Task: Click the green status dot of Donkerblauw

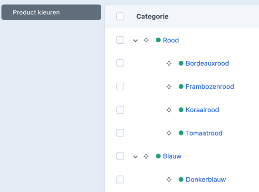Action: pyautogui.click(x=181, y=179)
